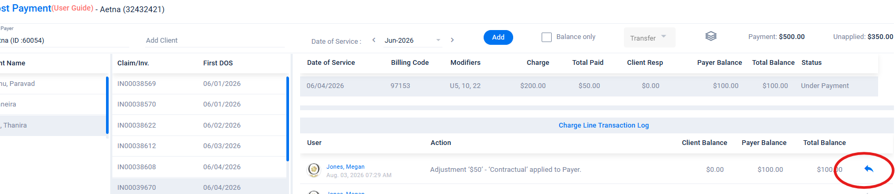Click the Add Client input field
The image size is (895, 194).
tap(215, 41)
